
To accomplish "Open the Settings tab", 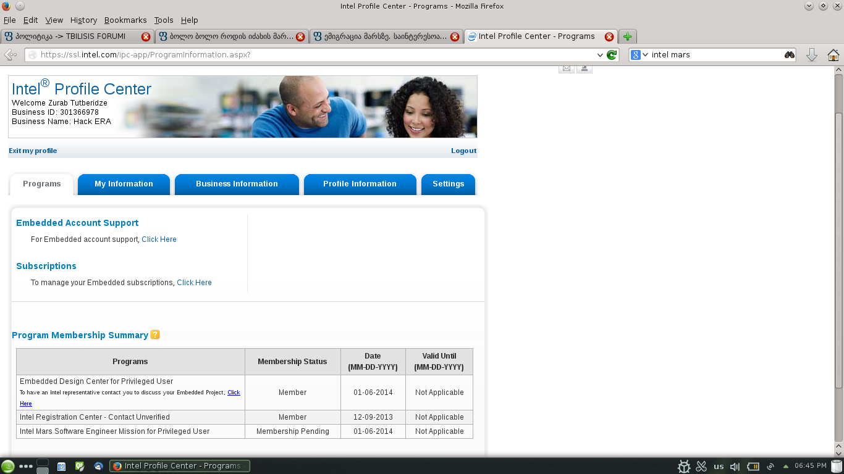I will pos(449,184).
